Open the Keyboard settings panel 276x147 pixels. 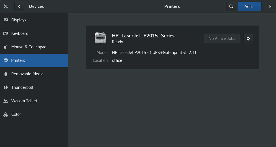(x=20, y=33)
